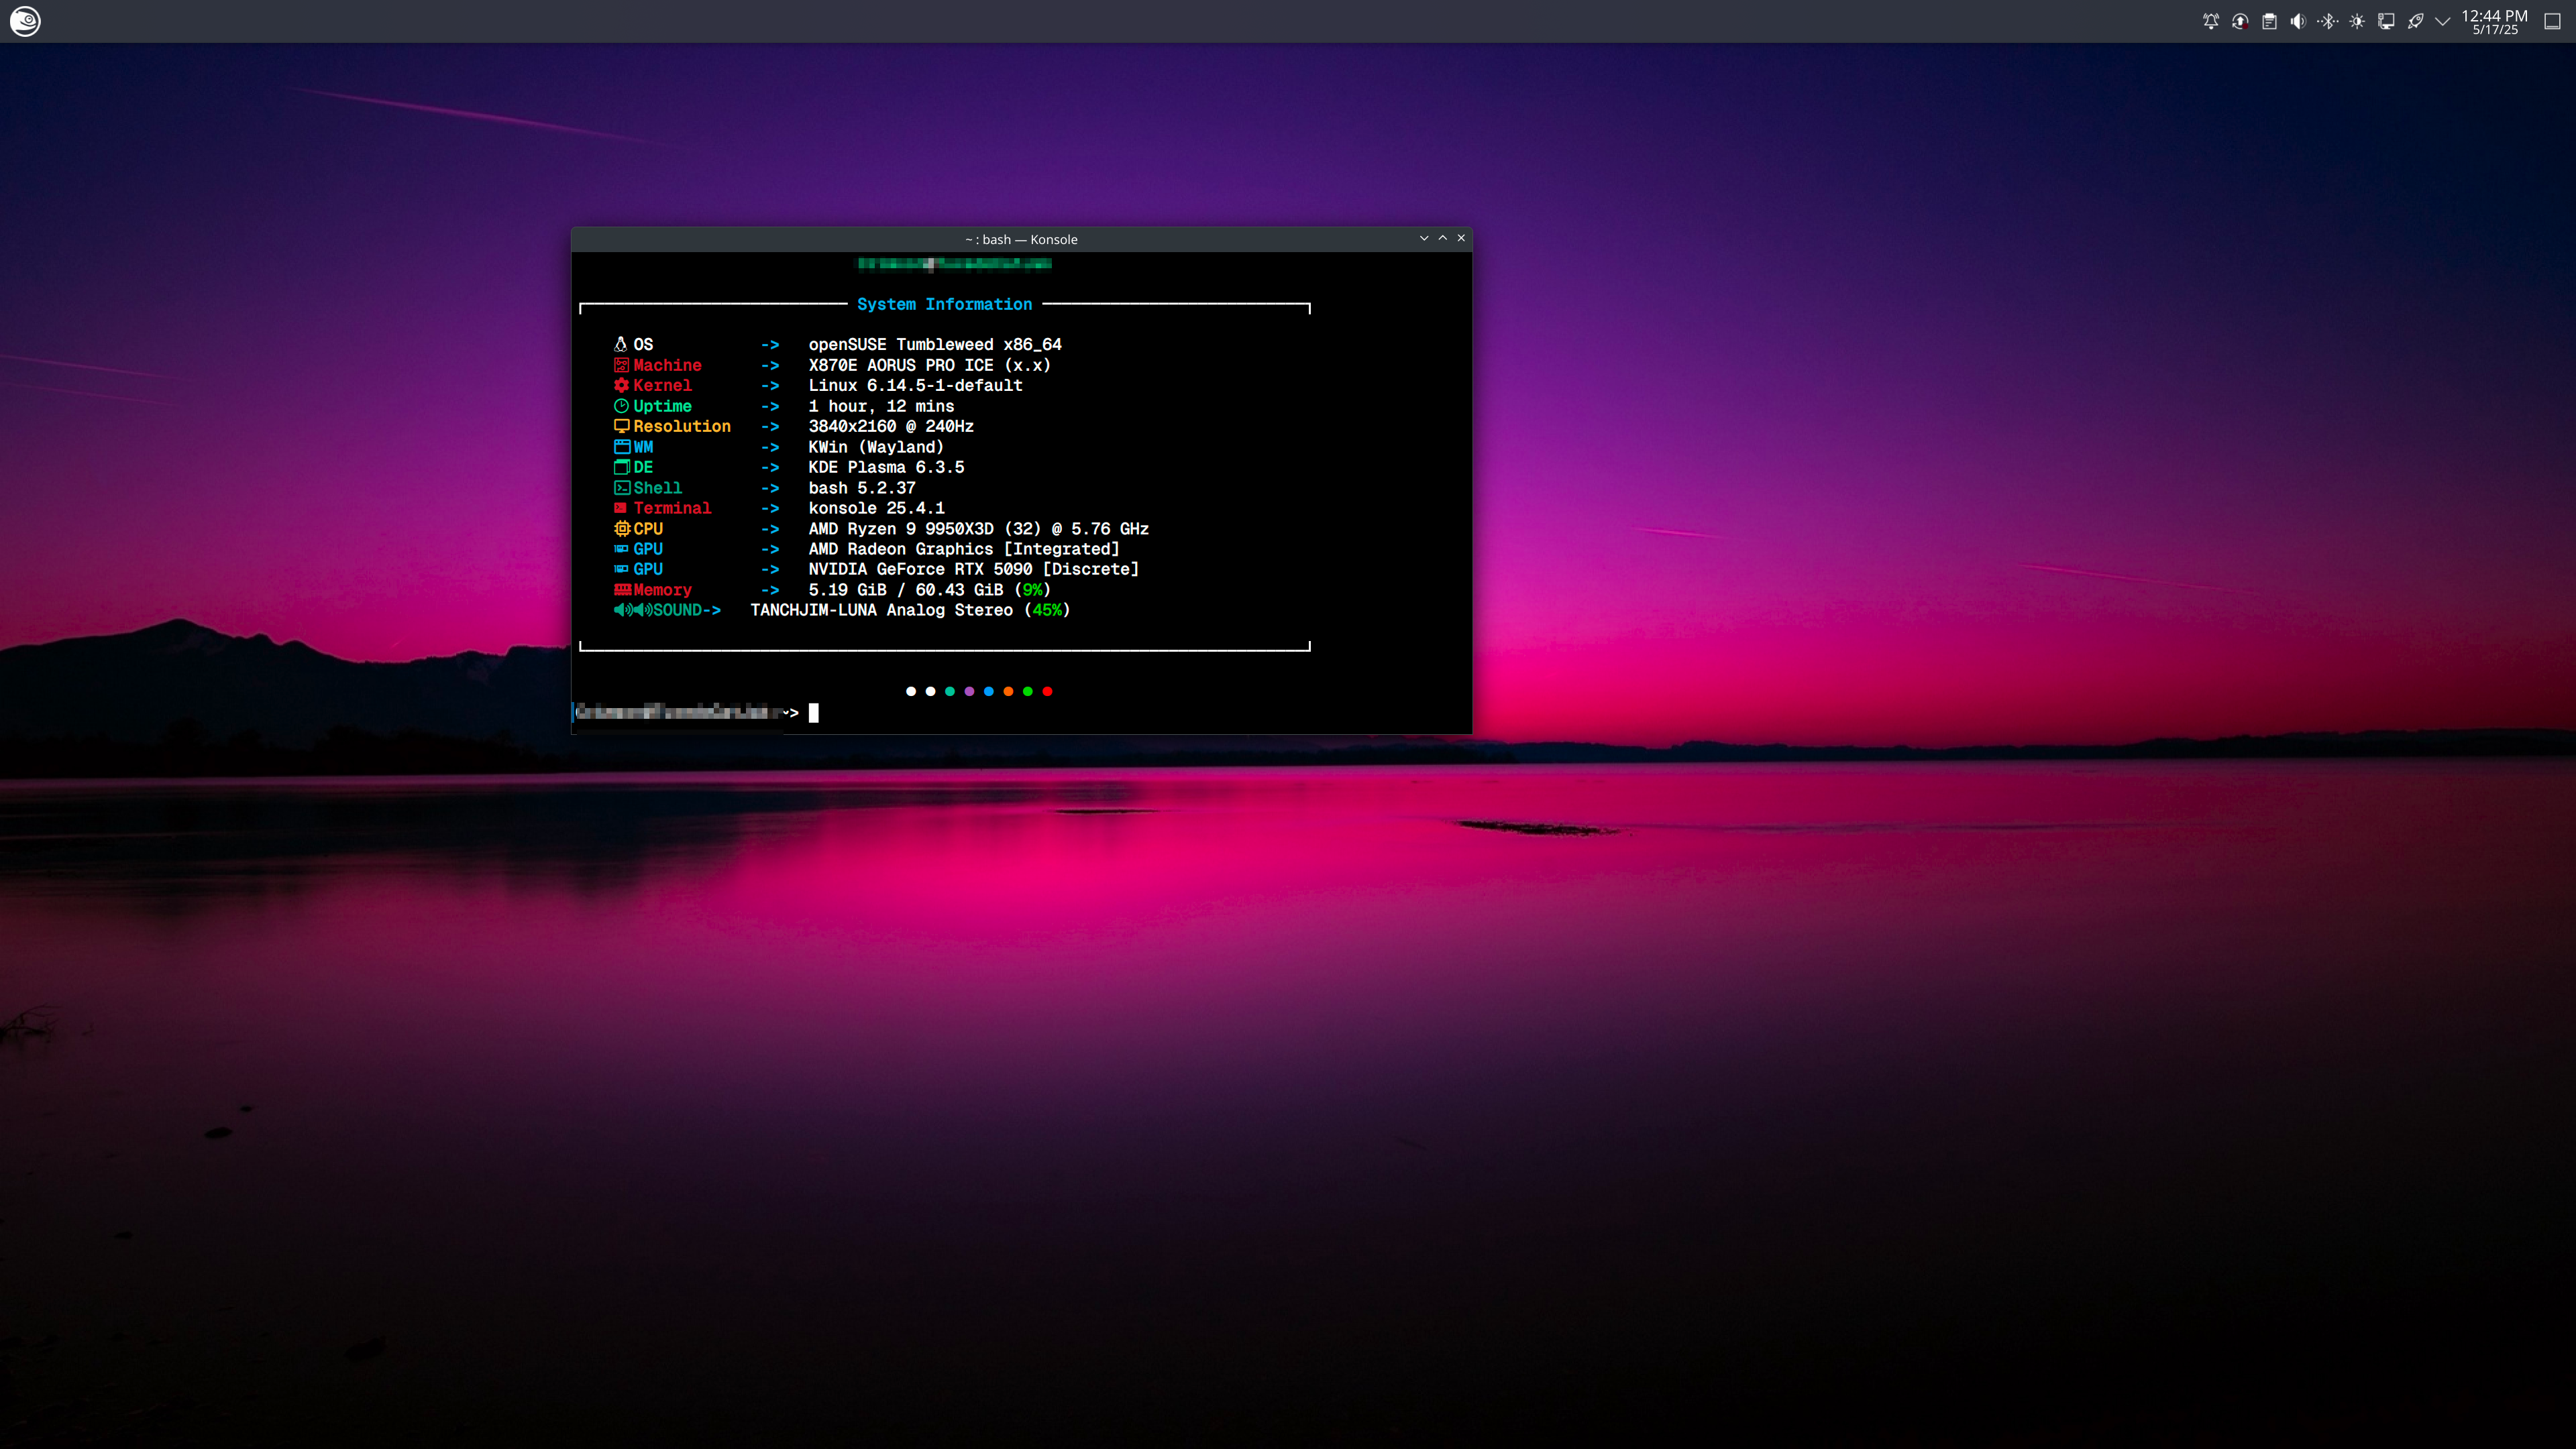The width and height of the screenshot is (2576, 1449).
Task: Click the 'Memory' label
Action: (662, 589)
